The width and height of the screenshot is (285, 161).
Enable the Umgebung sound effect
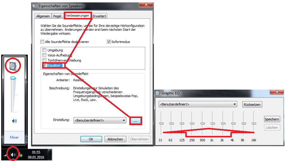(44, 50)
